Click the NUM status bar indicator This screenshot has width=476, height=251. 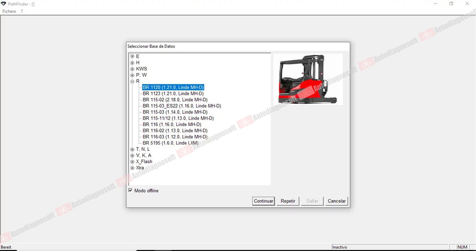[462, 247]
